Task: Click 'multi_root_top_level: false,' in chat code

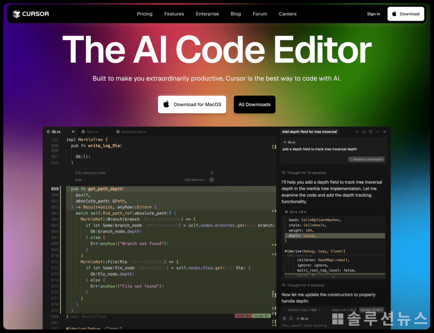Action: 326,270
